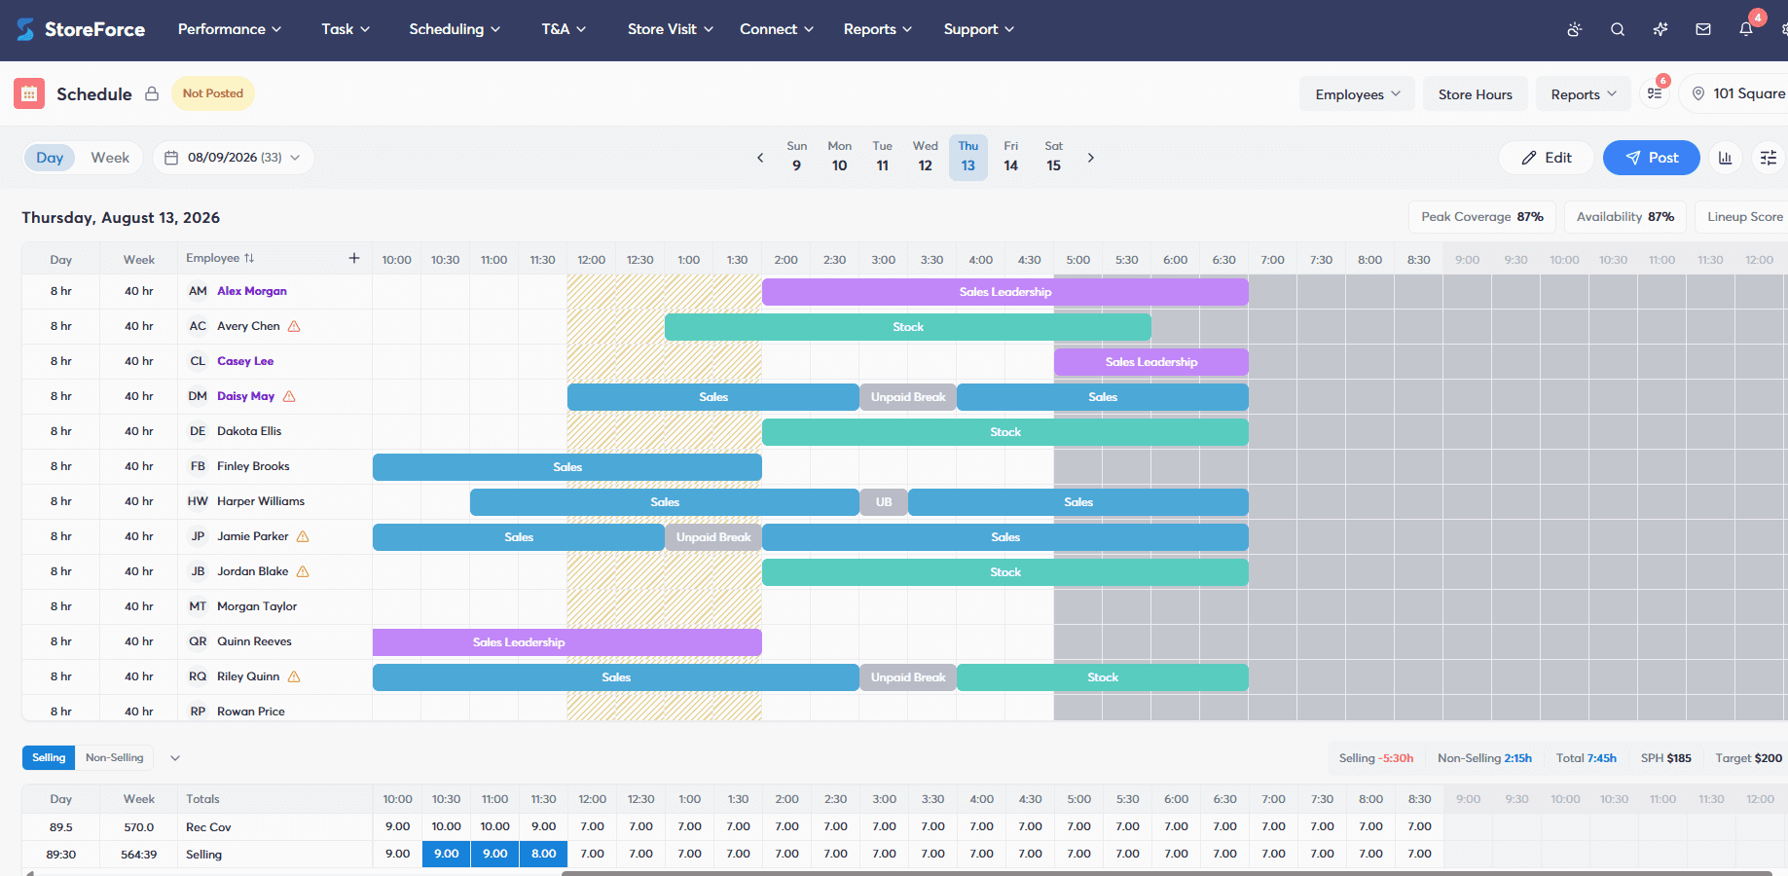The height and width of the screenshot is (876, 1788).
Task: Toggle the Selling totals view
Action: coord(49,757)
